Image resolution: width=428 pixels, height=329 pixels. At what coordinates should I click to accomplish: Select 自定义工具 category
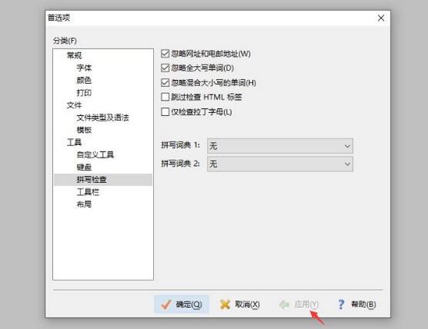pos(95,155)
